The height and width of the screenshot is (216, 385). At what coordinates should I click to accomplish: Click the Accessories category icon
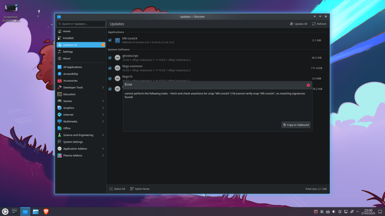point(59,81)
